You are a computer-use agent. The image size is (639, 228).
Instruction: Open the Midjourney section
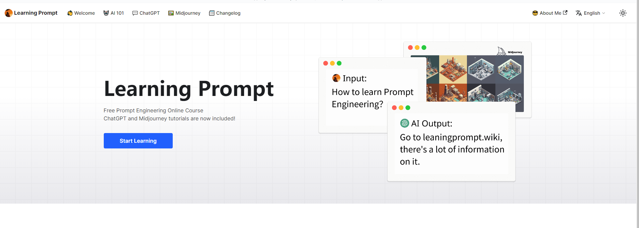(x=184, y=13)
